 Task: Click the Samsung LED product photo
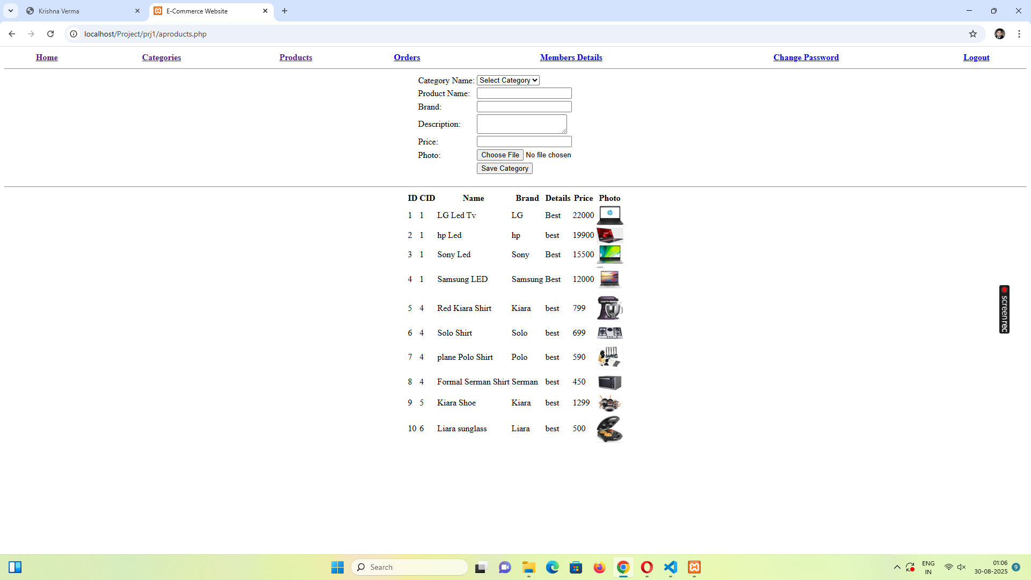point(610,279)
